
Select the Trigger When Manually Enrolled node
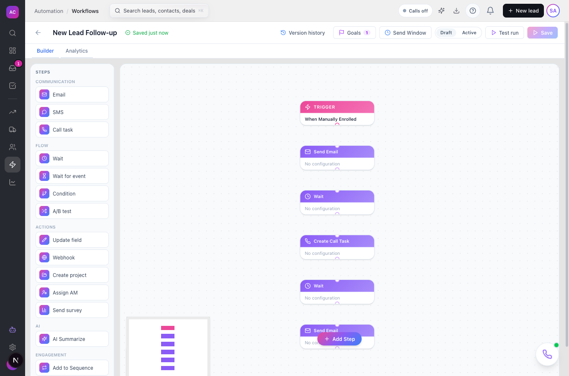point(337,113)
